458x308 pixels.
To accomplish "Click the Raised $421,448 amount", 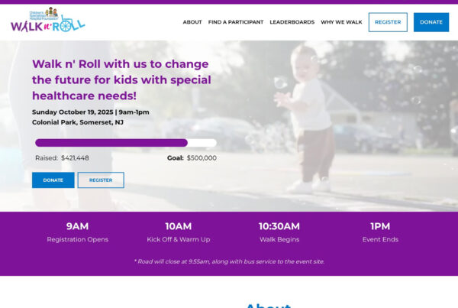I will (x=62, y=158).
